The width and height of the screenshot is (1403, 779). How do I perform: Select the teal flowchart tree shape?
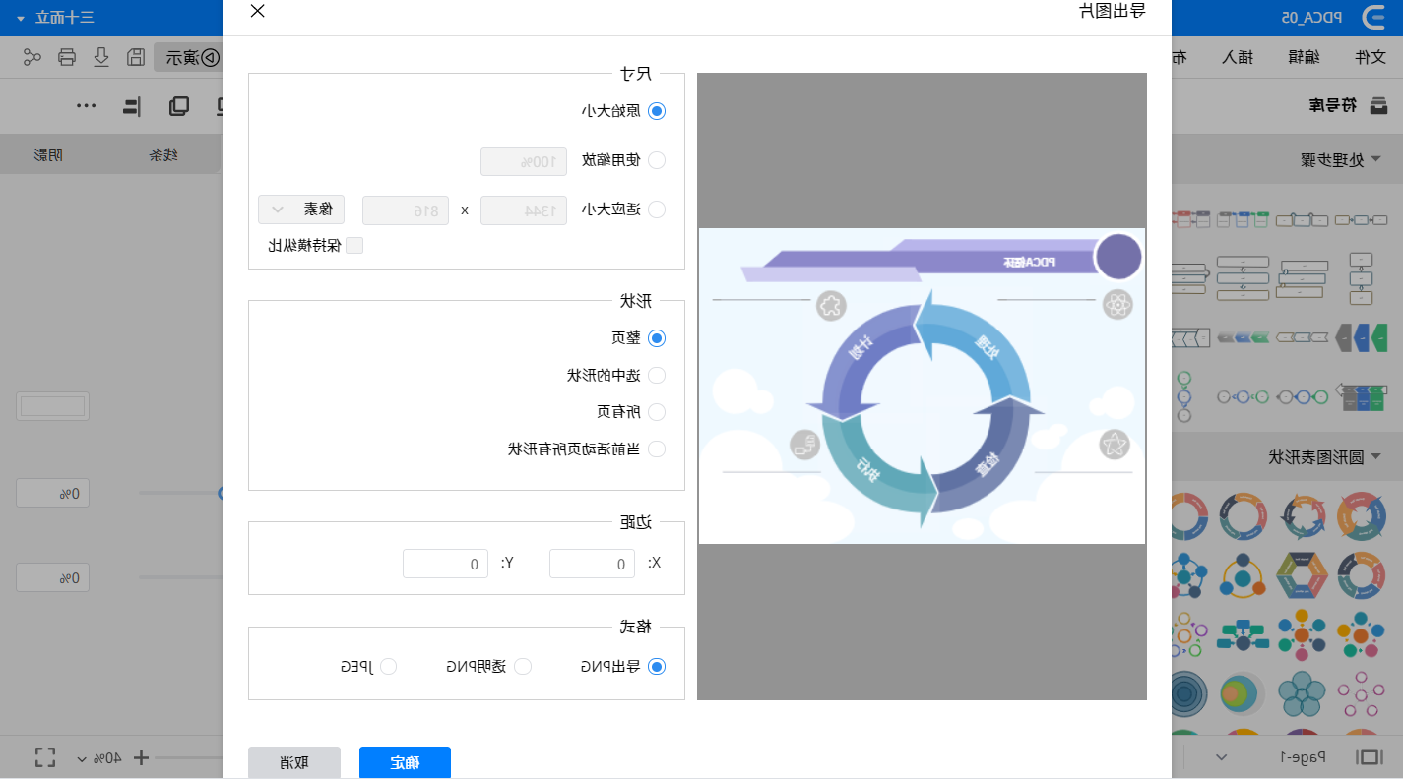[1244, 635]
